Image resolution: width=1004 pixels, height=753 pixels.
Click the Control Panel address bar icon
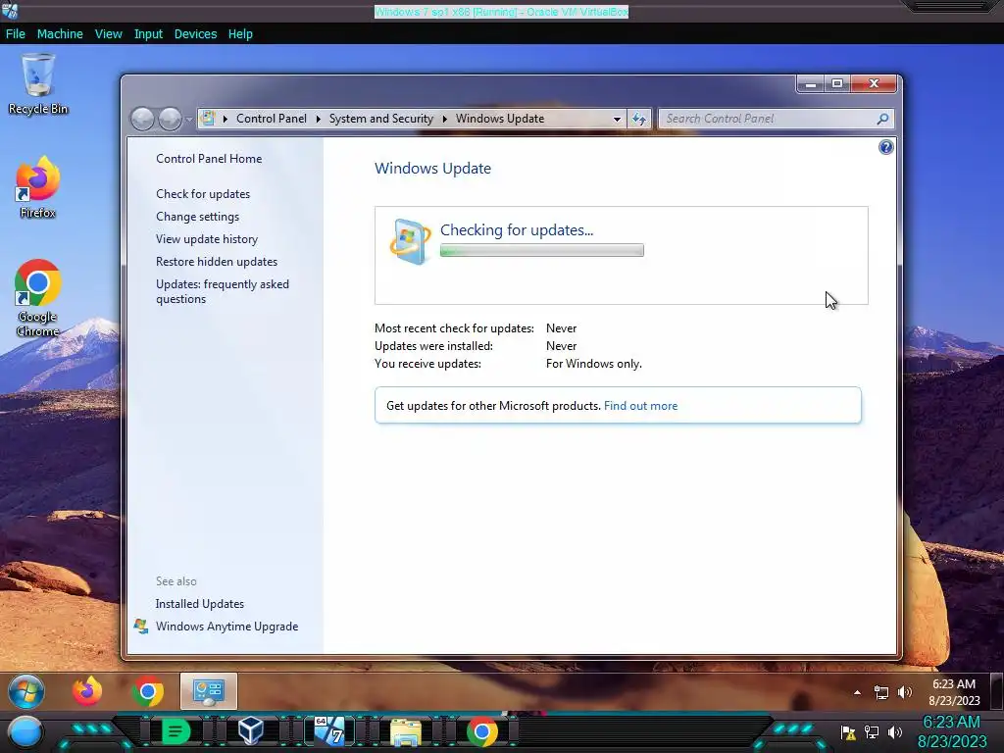point(208,118)
